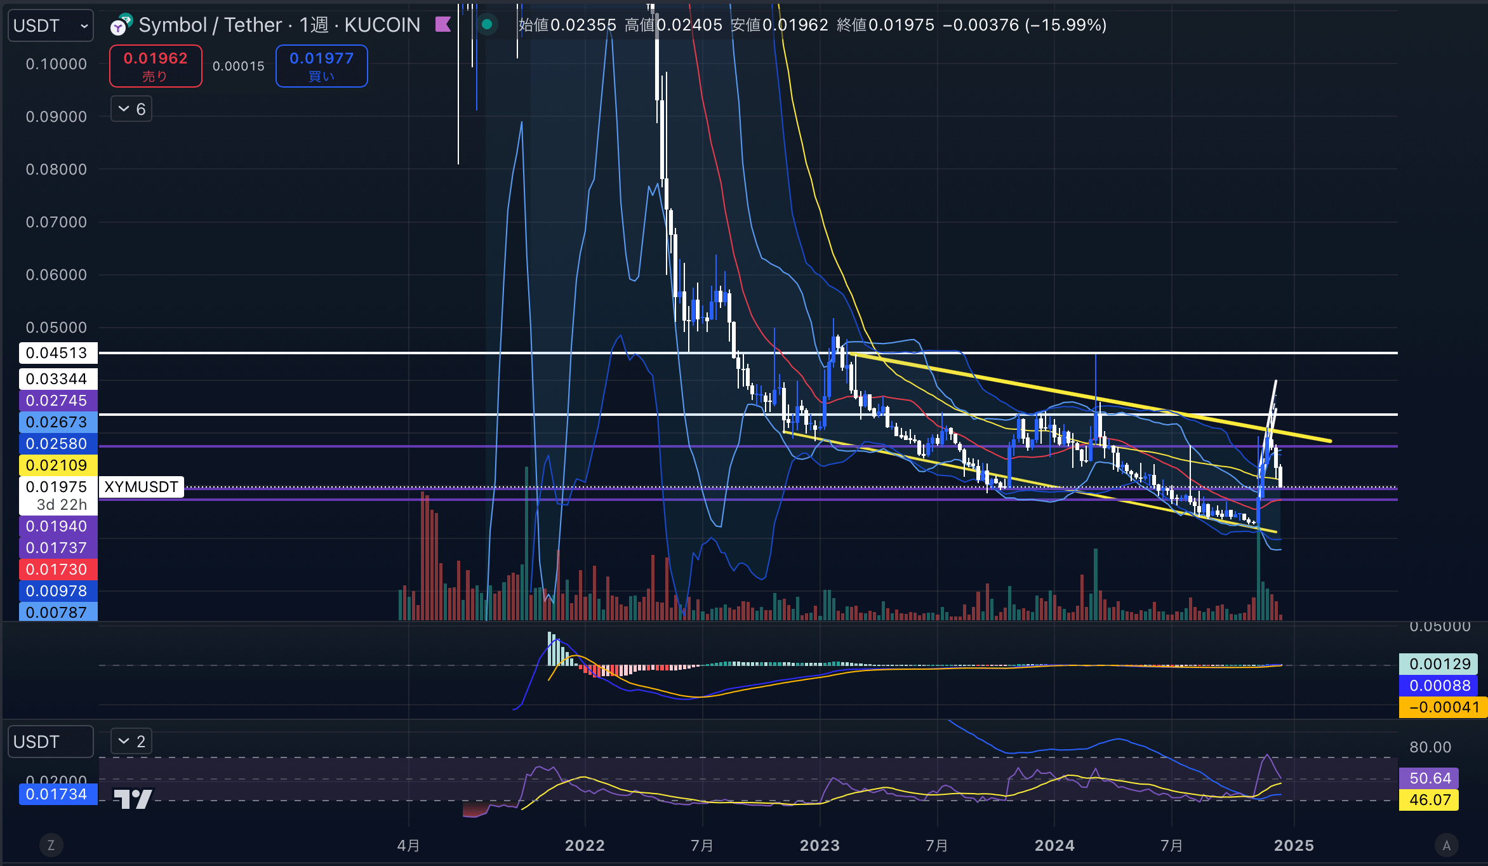
Task: Click the 0.00015 spread value
Action: coord(239,66)
